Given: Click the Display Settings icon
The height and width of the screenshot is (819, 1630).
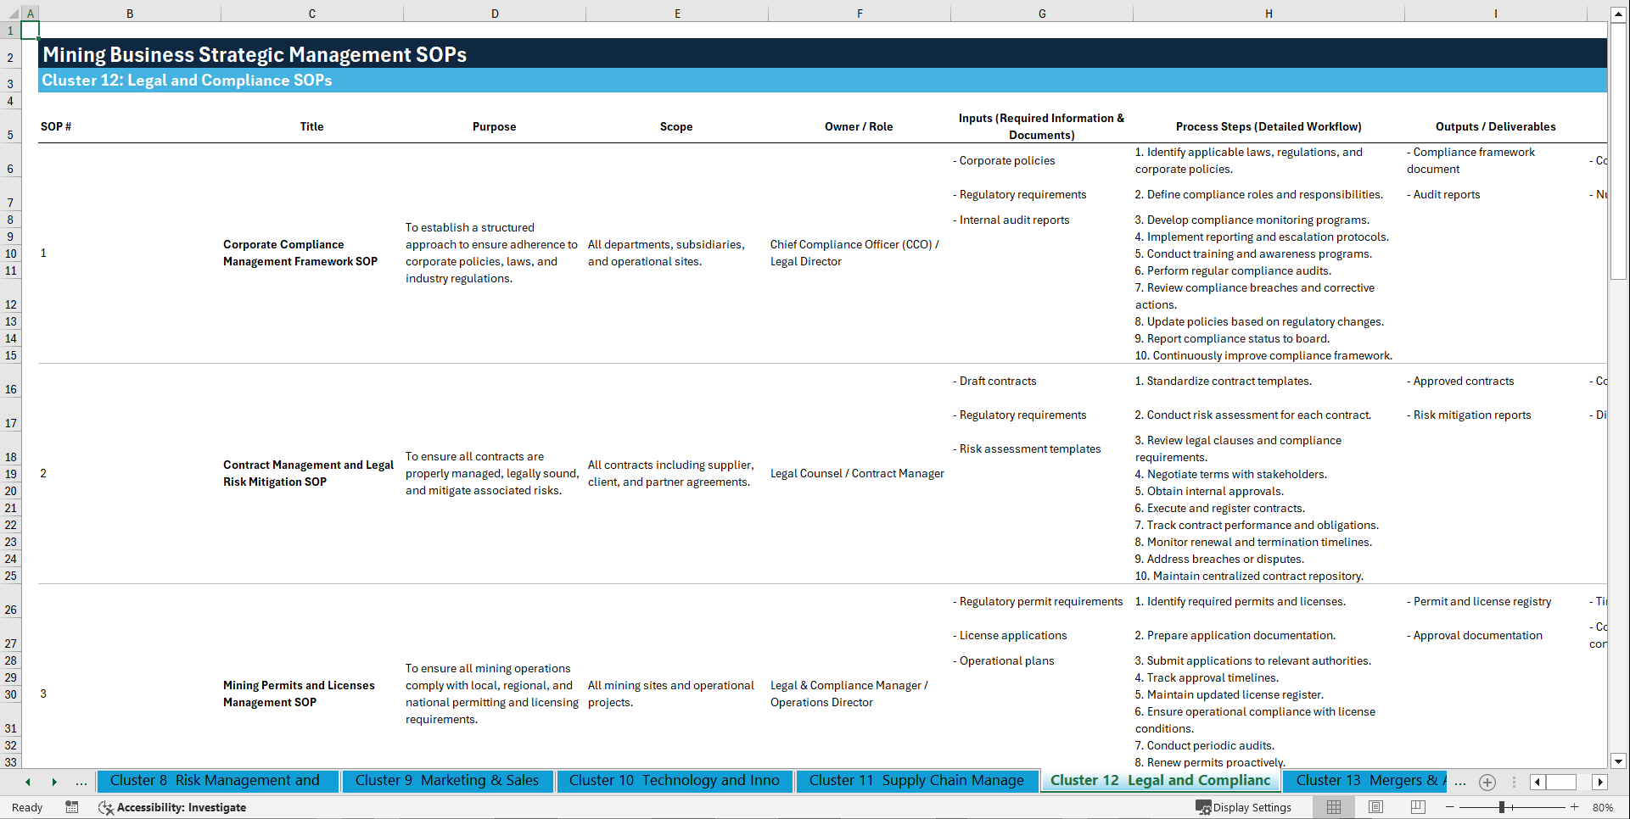Looking at the screenshot, I should click(1244, 807).
